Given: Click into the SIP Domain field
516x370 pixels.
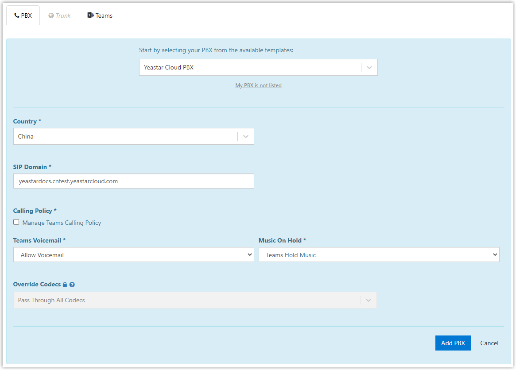Looking at the screenshot, I should coord(133,181).
